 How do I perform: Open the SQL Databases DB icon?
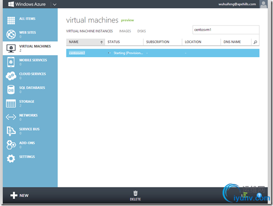pos(11,90)
